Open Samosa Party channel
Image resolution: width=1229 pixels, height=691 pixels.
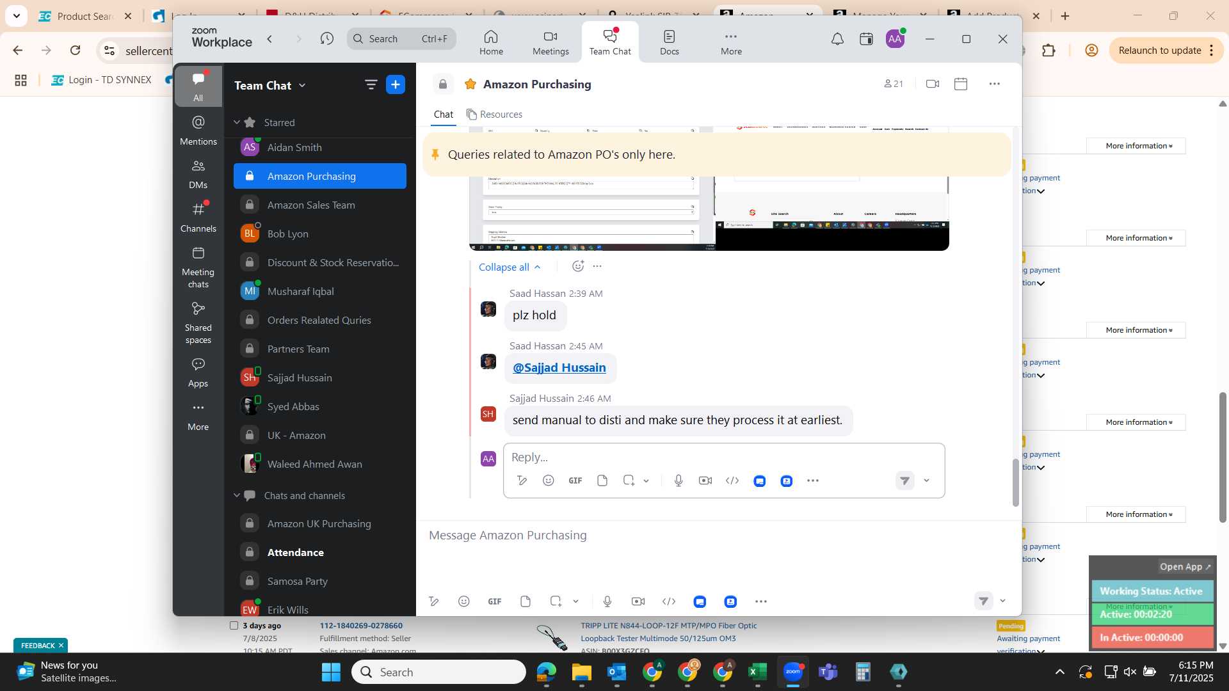(320, 581)
